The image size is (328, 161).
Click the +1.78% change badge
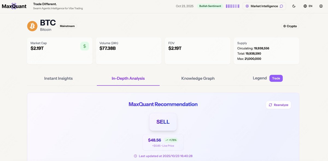click(171, 140)
